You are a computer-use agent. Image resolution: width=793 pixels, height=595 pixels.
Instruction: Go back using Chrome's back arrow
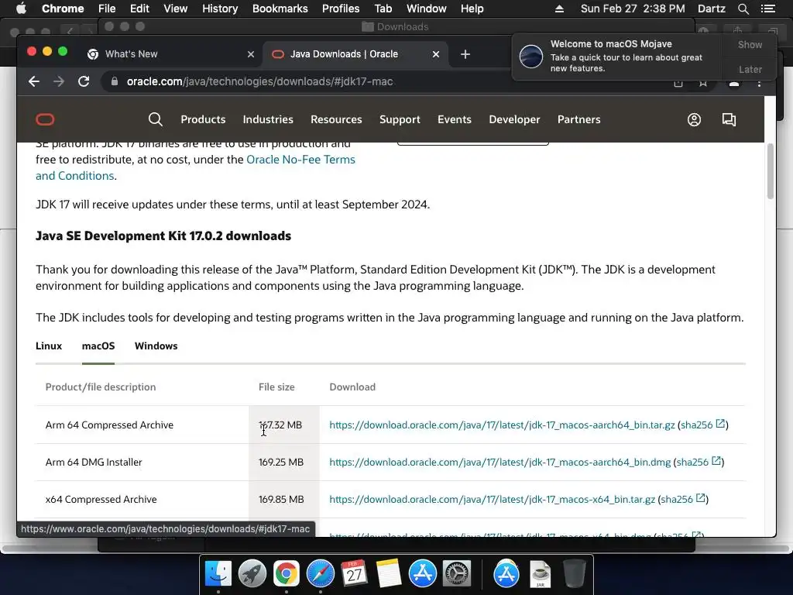coord(34,81)
